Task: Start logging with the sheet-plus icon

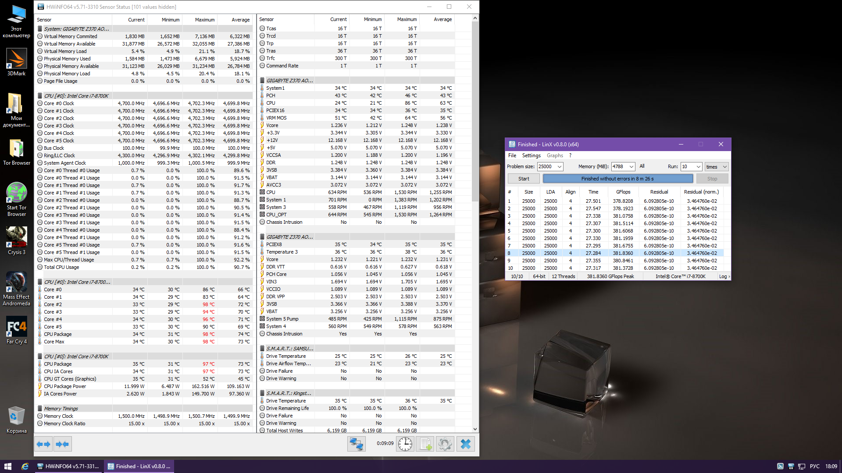Action: click(425, 444)
